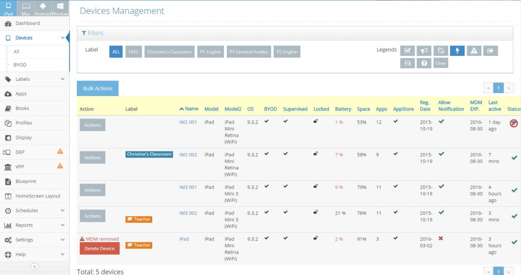Expand the Settings sidebar menu
This screenshot has width=521, height=275.
(35, 240)
